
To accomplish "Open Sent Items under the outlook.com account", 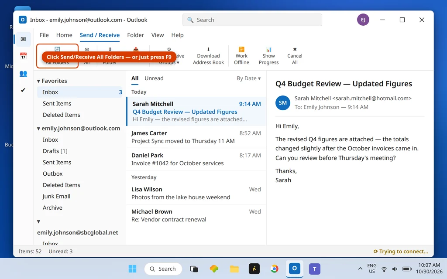I will click(80, 162).
